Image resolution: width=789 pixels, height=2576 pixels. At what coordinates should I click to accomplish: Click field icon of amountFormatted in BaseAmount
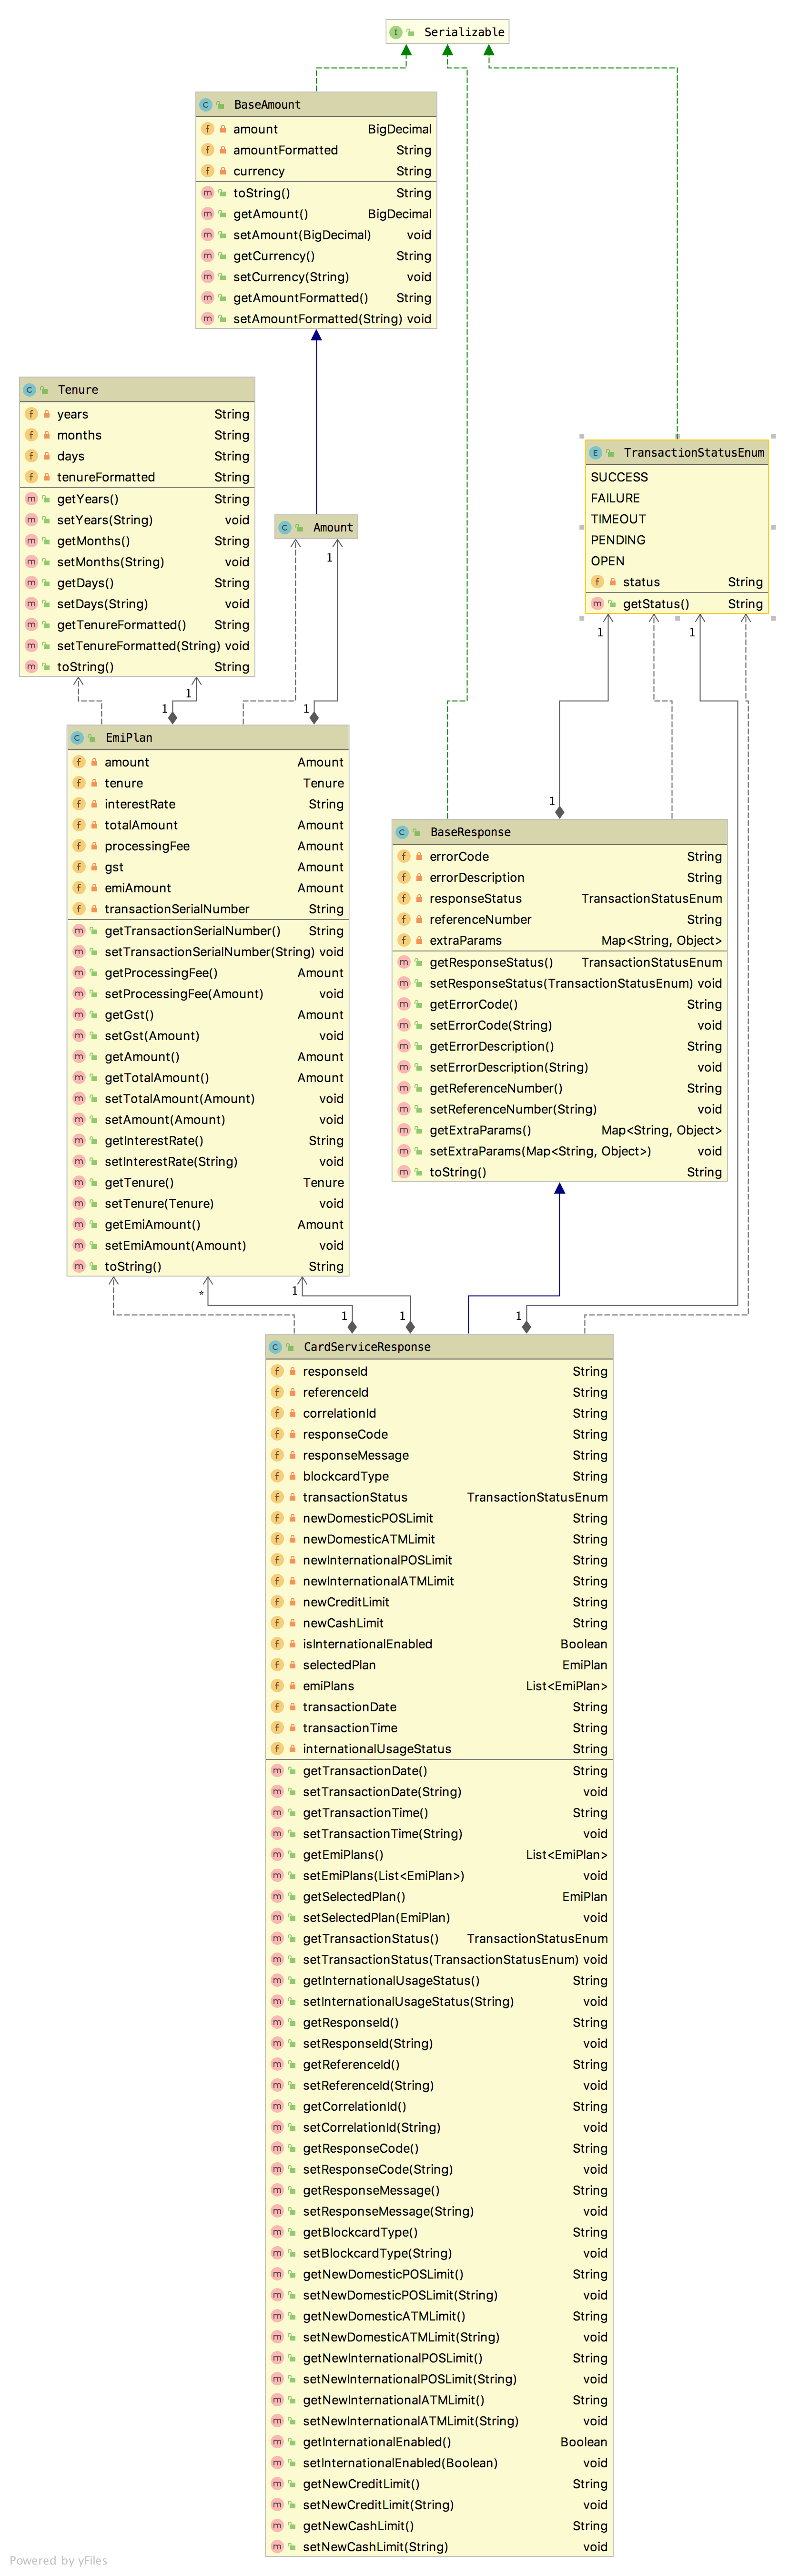click(x=208, y=150)
